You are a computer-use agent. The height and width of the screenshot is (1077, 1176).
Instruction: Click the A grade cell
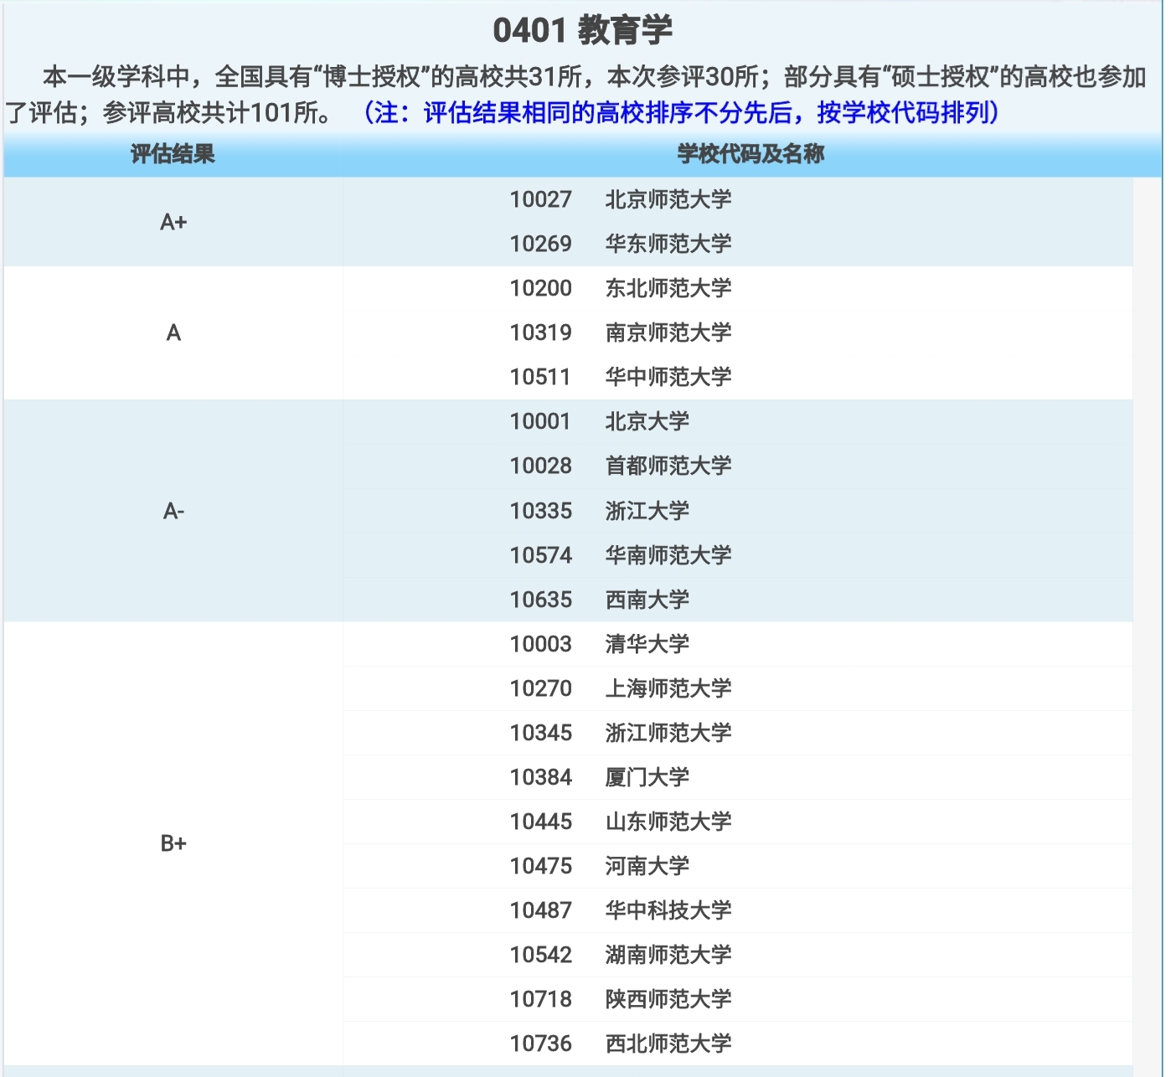pyautogui.click(x=173, y=332)
